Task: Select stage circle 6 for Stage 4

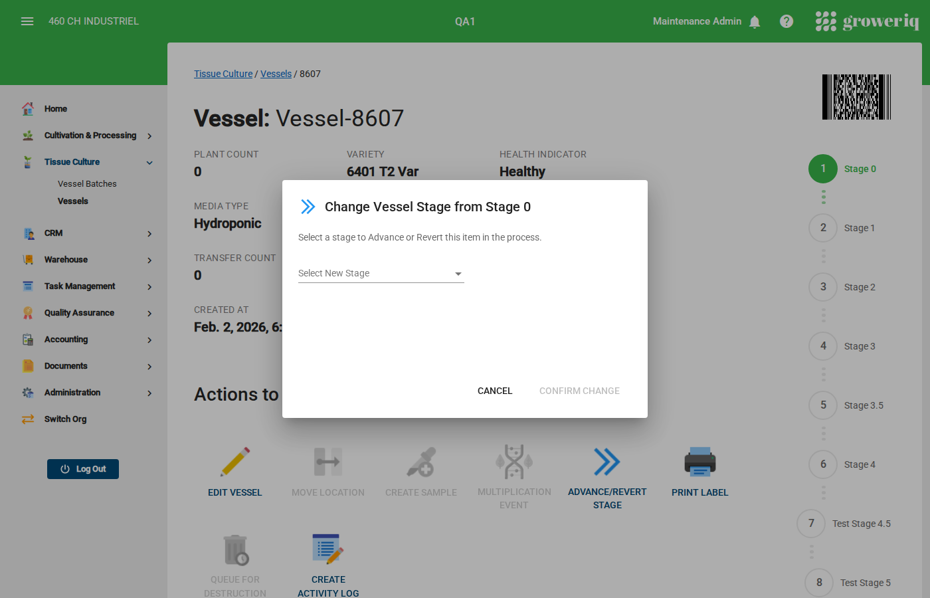Action: coord(823,464)
